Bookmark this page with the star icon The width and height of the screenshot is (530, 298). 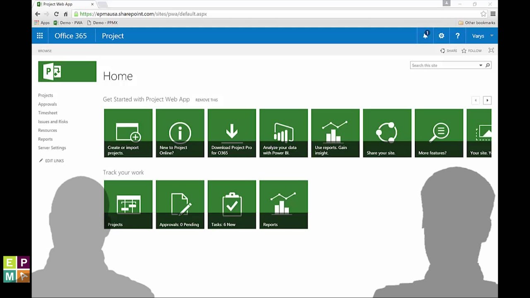[x=483, y=14]
